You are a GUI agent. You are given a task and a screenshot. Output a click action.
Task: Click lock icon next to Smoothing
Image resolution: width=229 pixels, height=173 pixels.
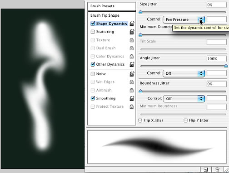click(x=132, y=98)
